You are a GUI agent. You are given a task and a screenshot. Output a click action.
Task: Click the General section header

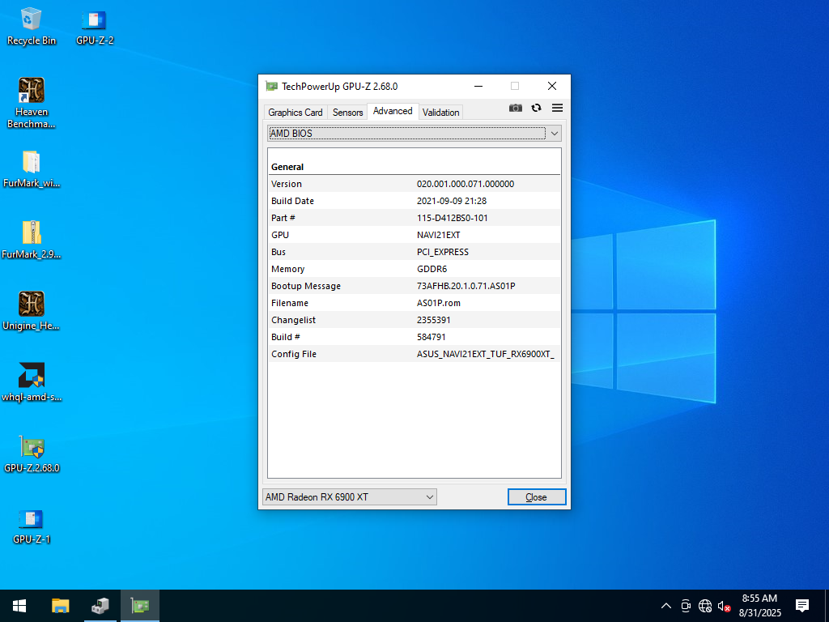point(287,167)
